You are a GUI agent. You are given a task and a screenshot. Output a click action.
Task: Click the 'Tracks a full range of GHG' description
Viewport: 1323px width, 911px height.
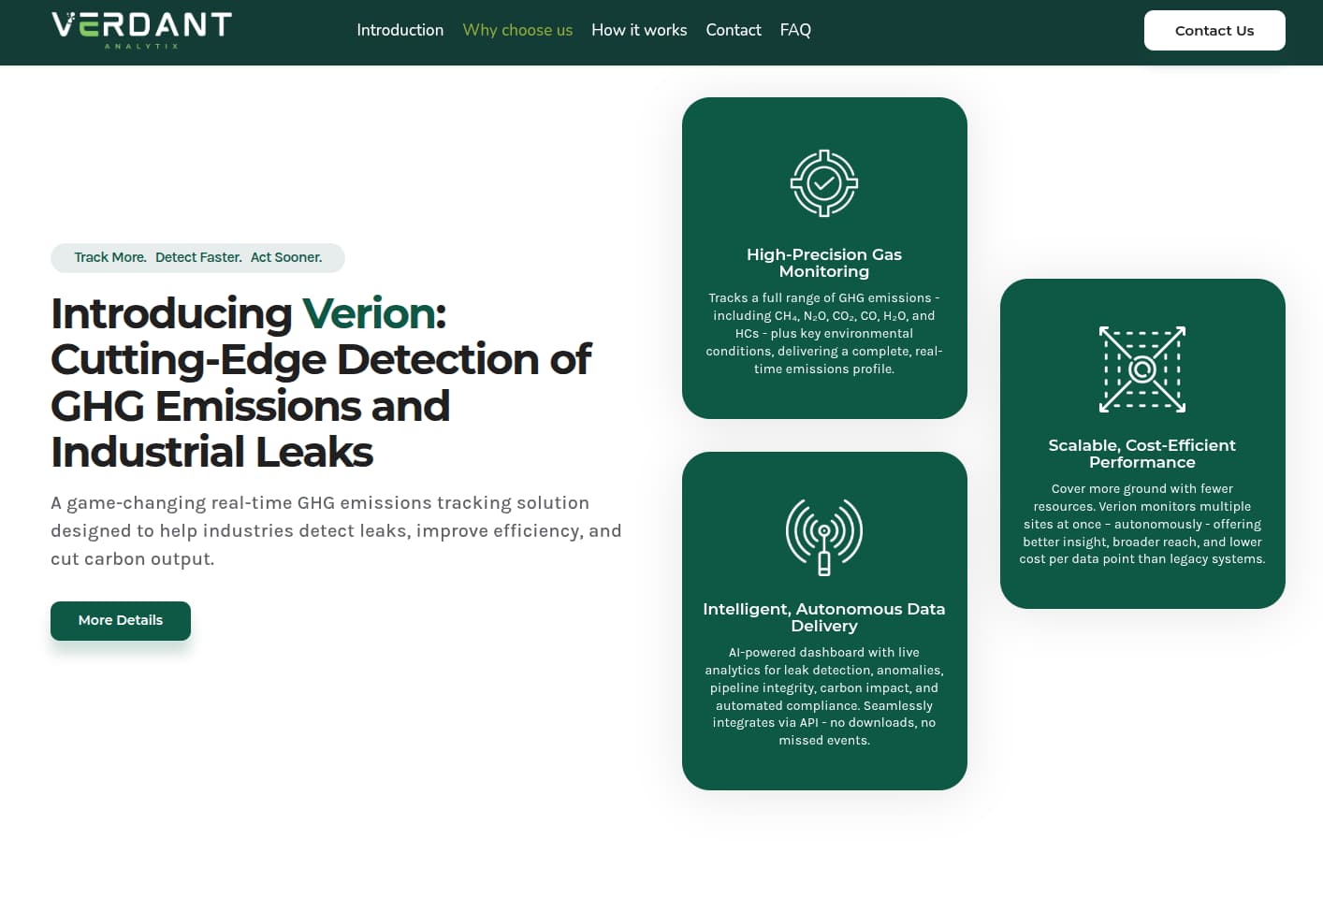tap(824, 334)
